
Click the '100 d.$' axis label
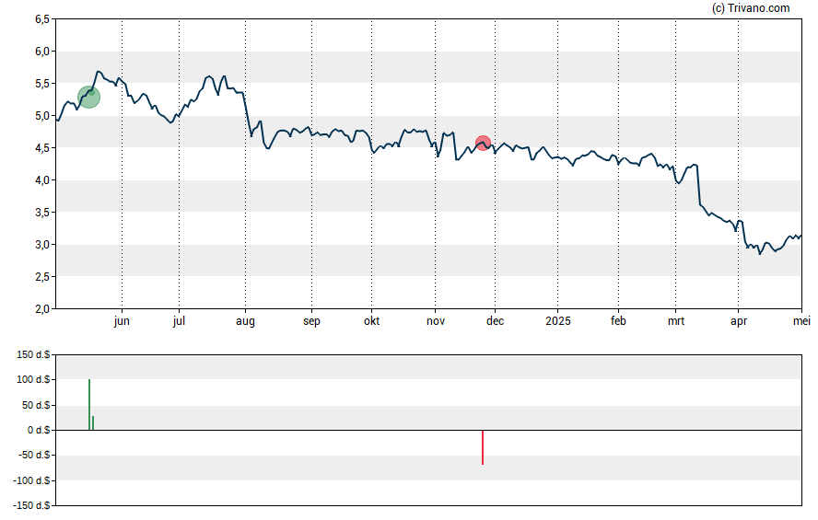[x=33, y=379]
